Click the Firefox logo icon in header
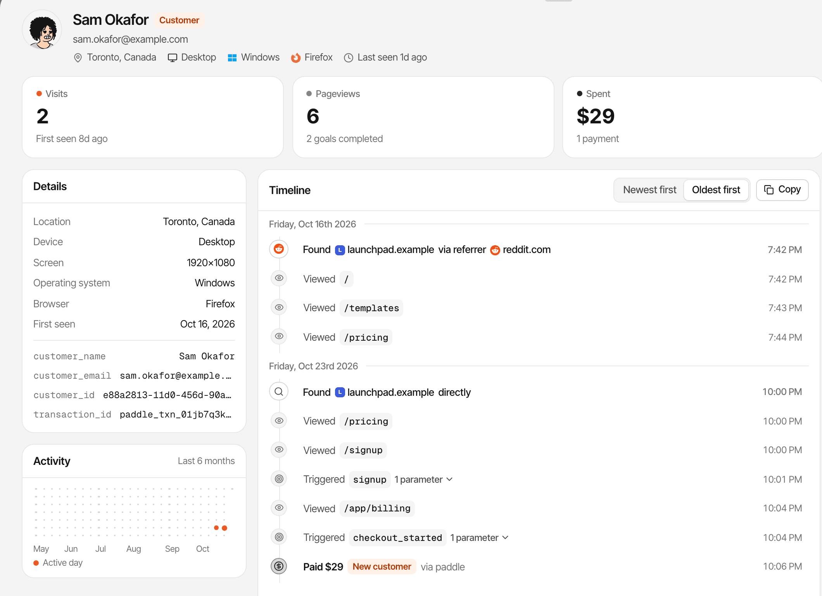 [x=296, y=58]
